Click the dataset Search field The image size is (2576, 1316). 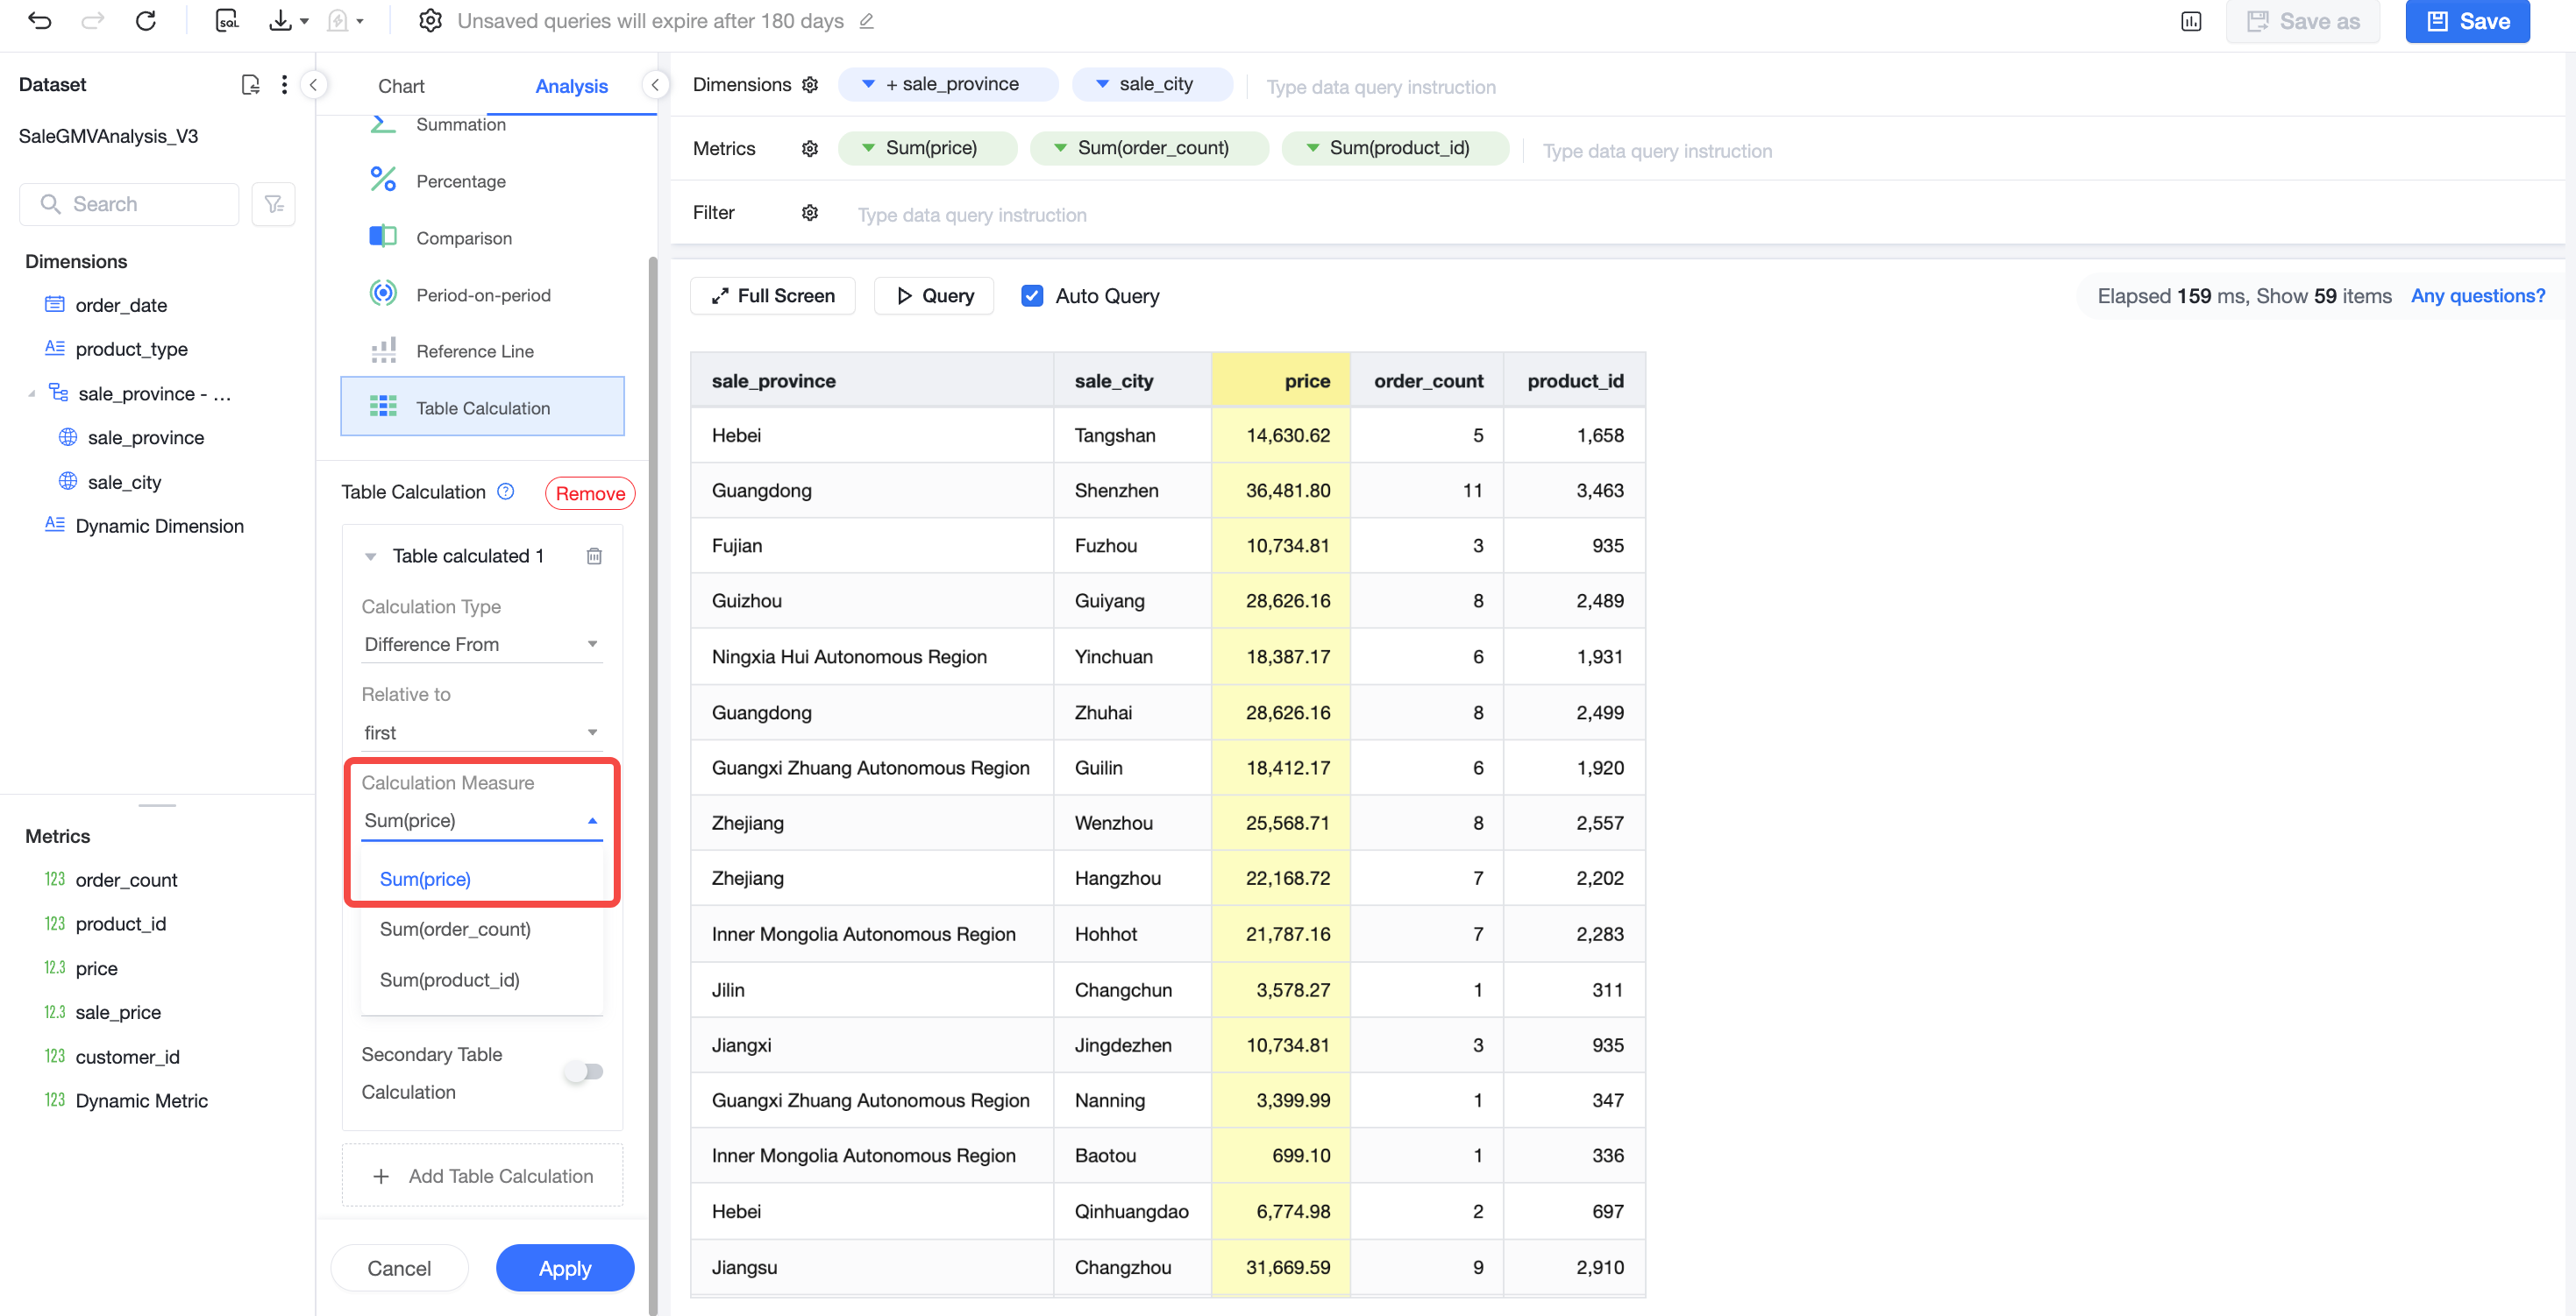[x=129, y=204]
